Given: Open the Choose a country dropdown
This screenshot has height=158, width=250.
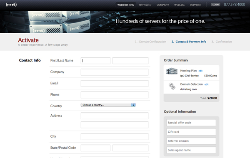Looking at the screenshot, I should pyautogui.click(x=108, y=105).
